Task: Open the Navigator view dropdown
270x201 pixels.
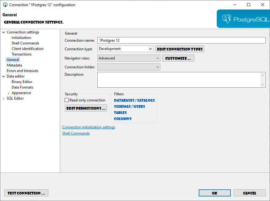Action: (x=129, y=58)
